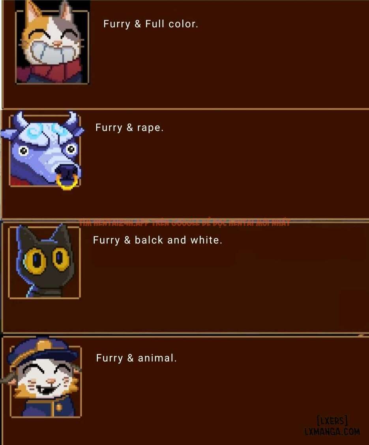Choose the "Furry & balck and white." option
Image resolution: width=369 pixels, height=445 pixels.
[x=157, y=240]
